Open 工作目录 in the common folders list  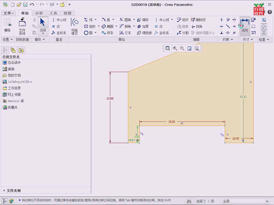coord(12,88)
